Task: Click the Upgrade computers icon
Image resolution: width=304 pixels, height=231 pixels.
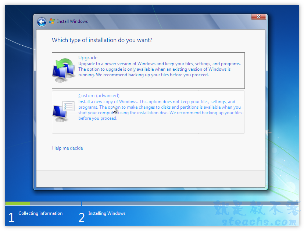Action: pos(64,70)
